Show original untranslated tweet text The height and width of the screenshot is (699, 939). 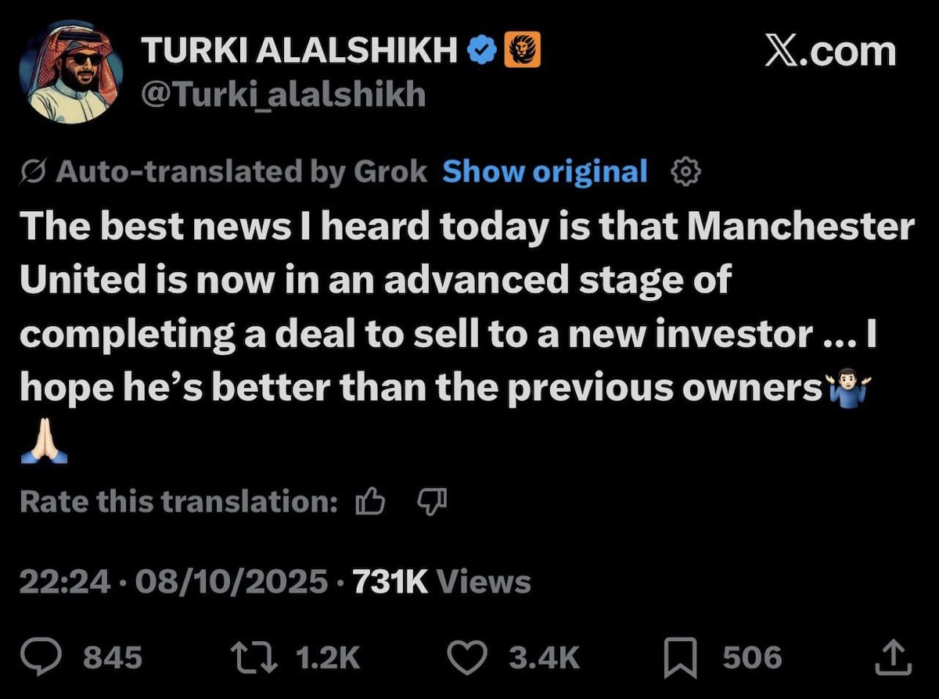(545, 171)
